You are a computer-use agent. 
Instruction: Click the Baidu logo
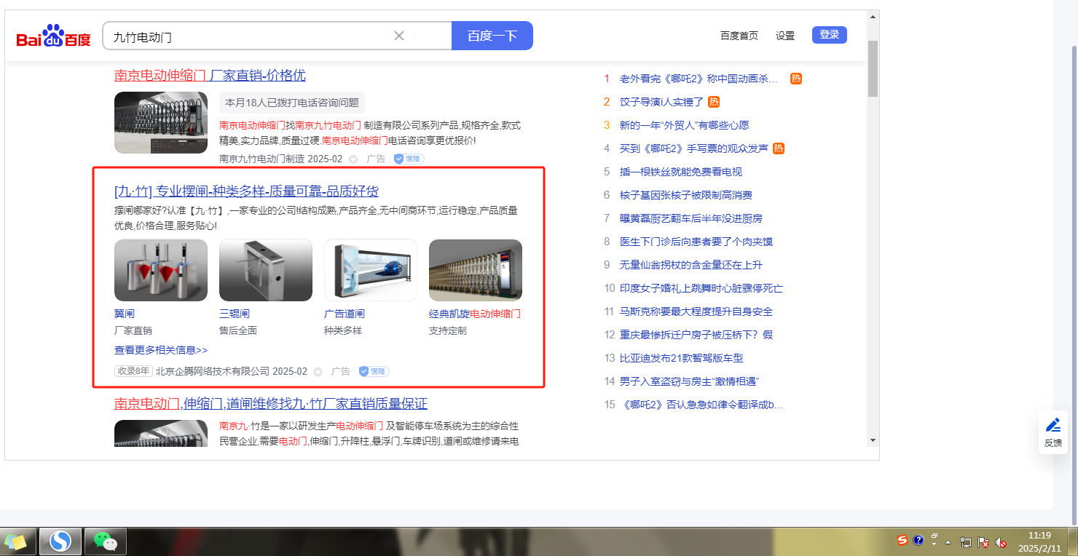(53, 36)
